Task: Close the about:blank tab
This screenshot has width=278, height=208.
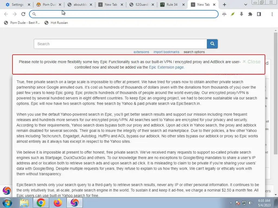Action: point(91,5)
